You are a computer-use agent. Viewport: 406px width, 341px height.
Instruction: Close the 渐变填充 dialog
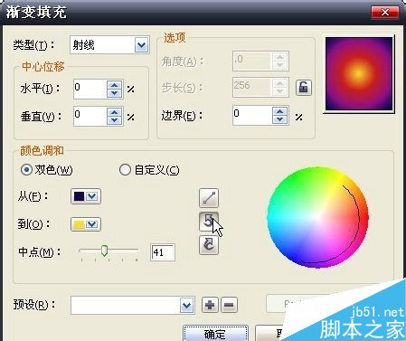click(x=385, y=13)
